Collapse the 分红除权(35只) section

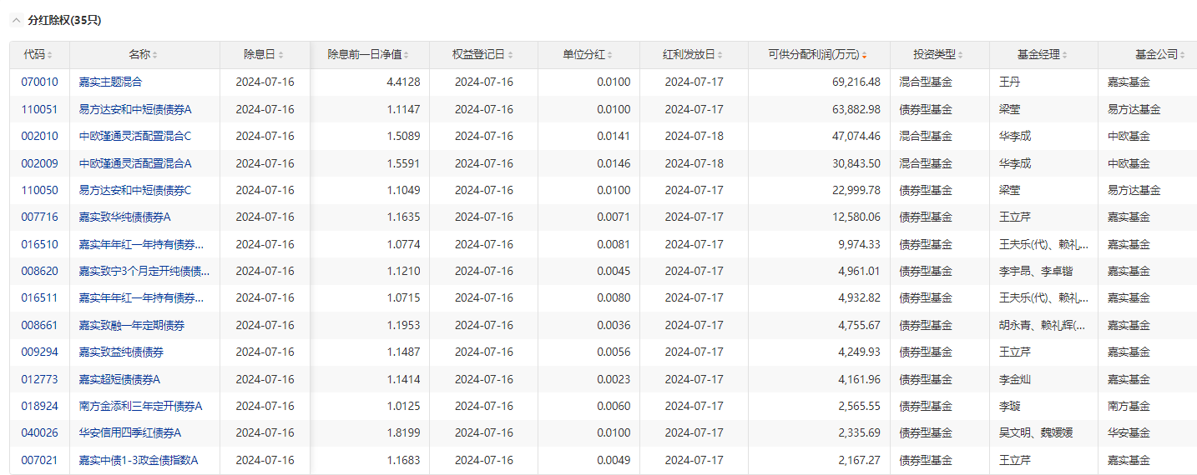pyautogui.click(x=16, y=20)
